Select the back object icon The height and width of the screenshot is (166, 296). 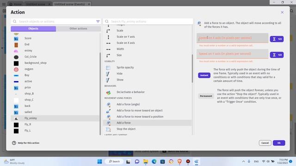[16, 106]
